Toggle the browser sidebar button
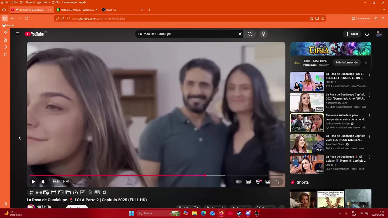 click(x=5, y=18)
